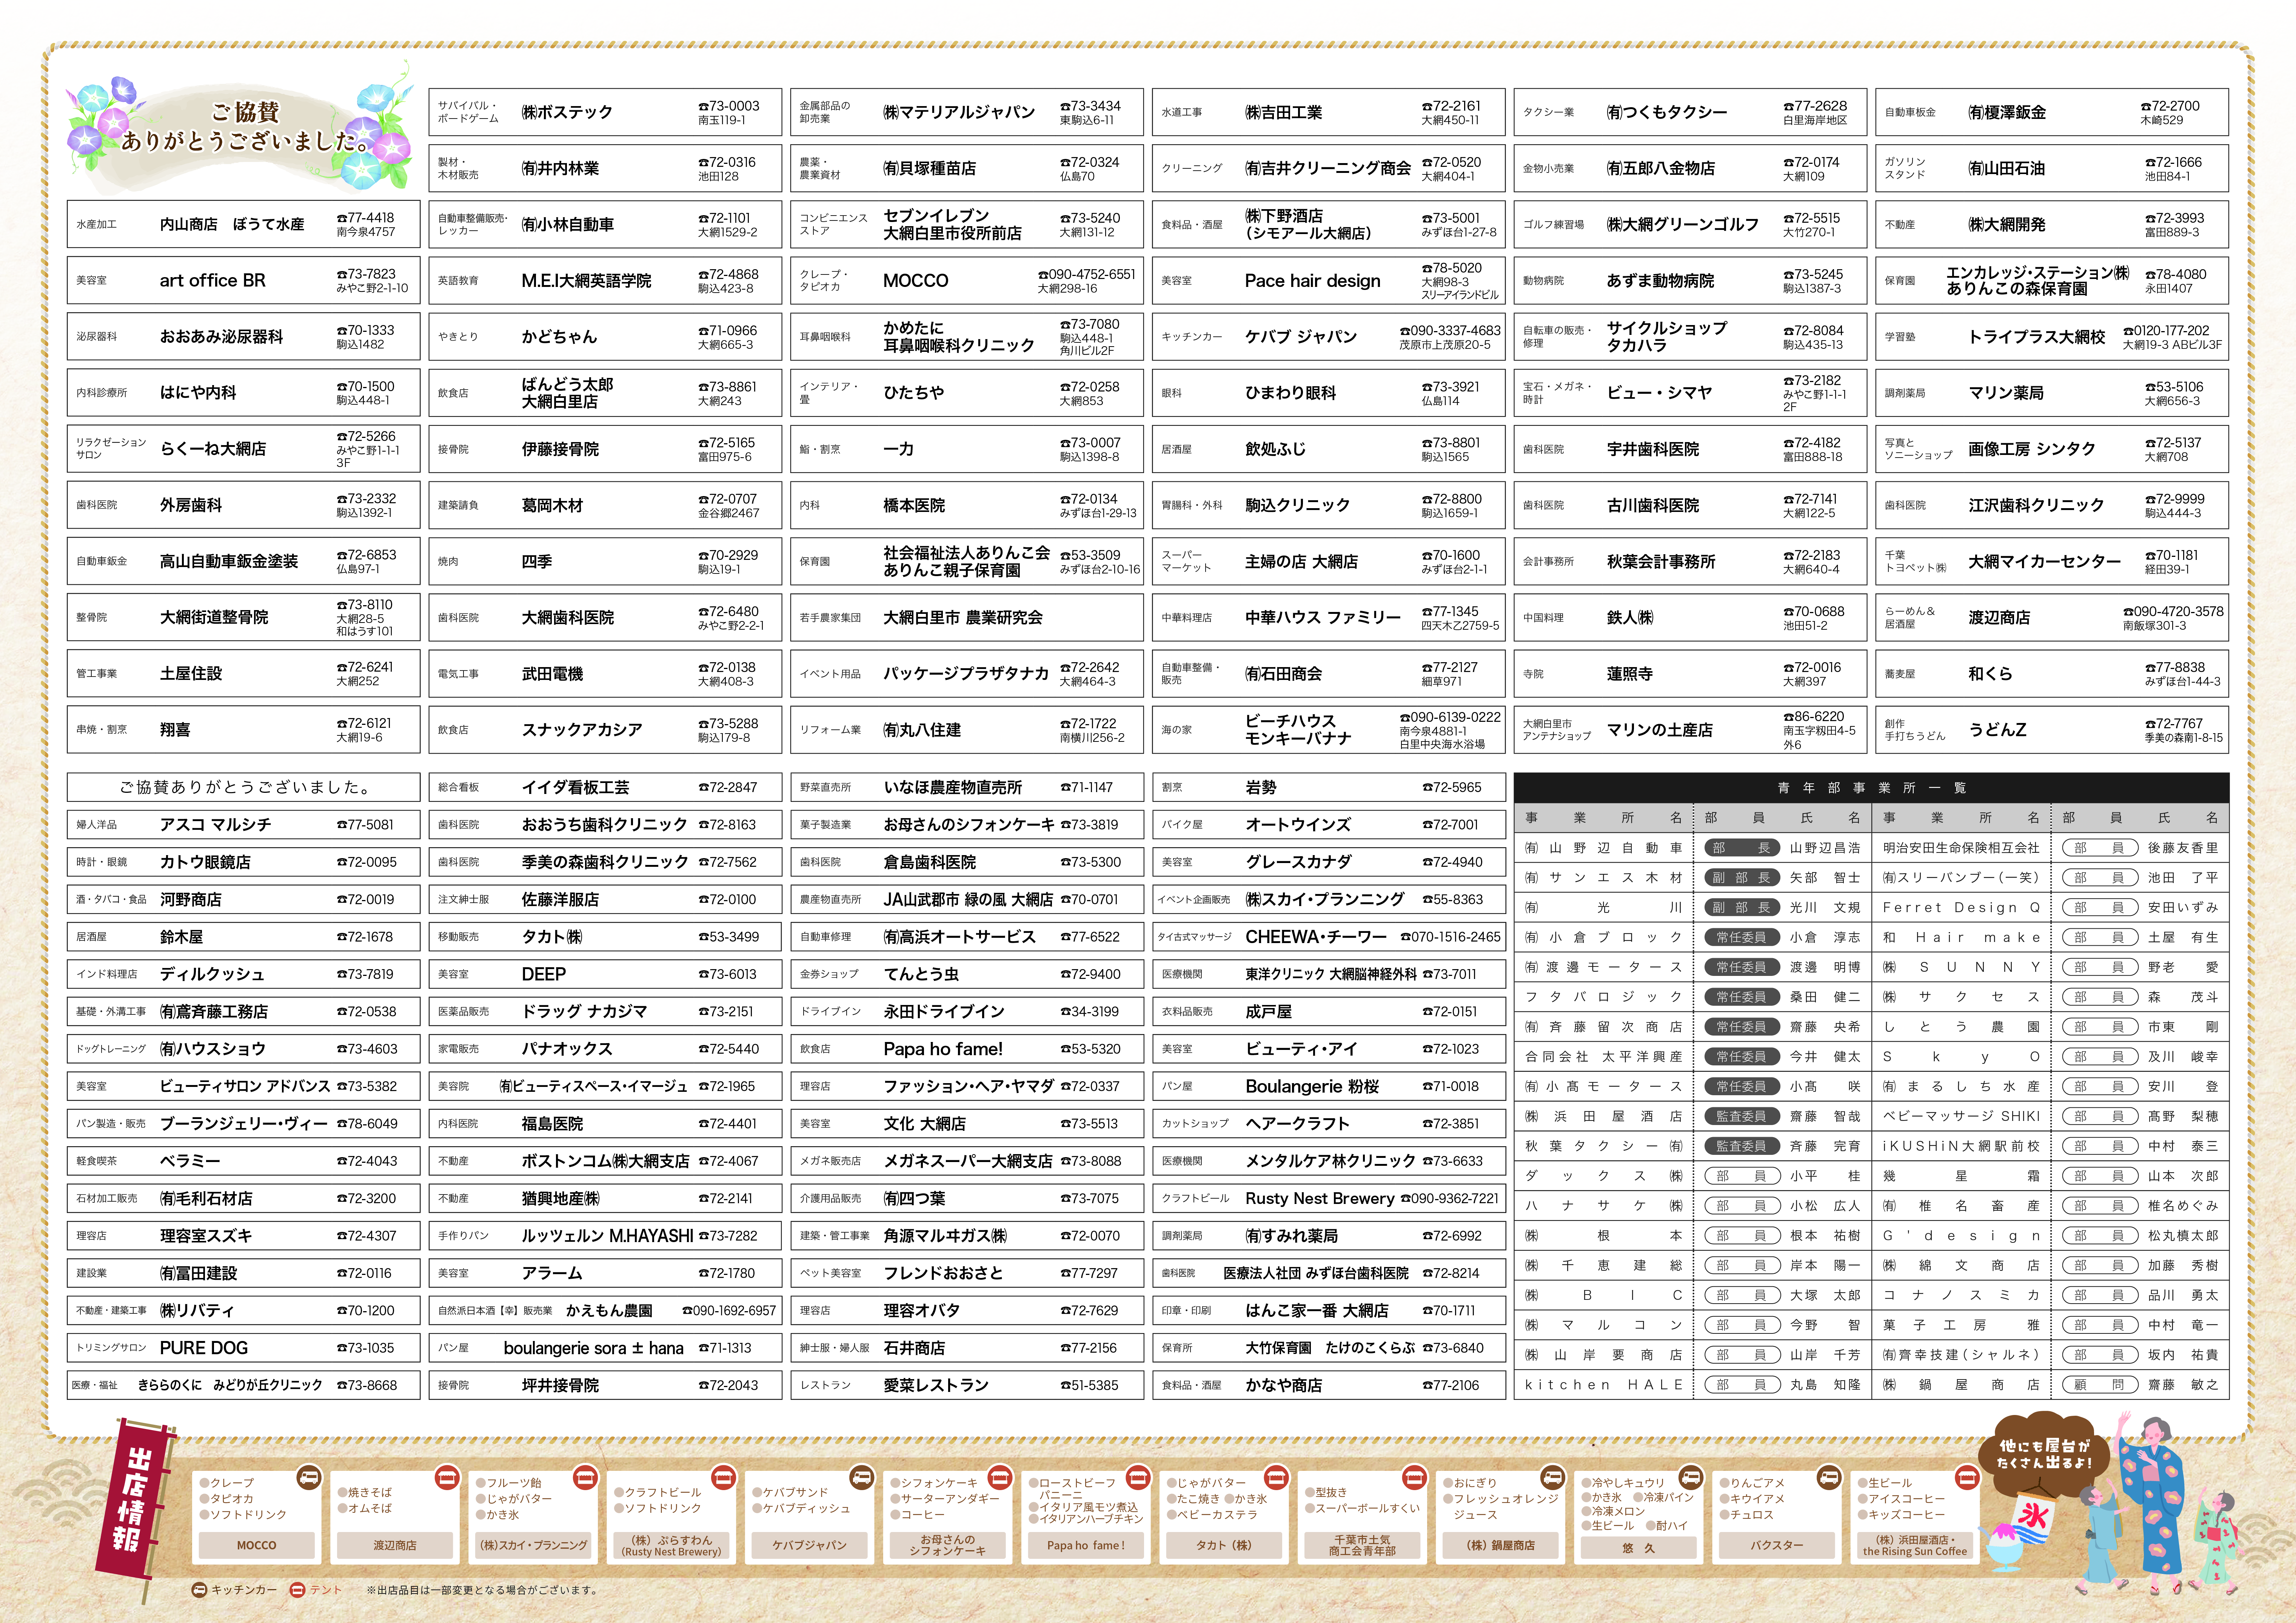Click the 顧問 badge beside 齋藤敏之

point(2100,1385)
